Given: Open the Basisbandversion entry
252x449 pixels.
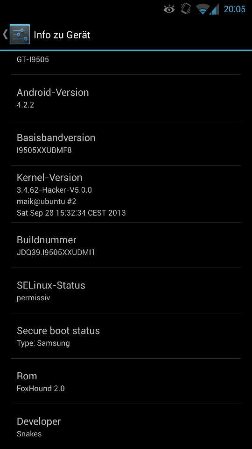Looking at the screenshot, I should coord(126,143).
